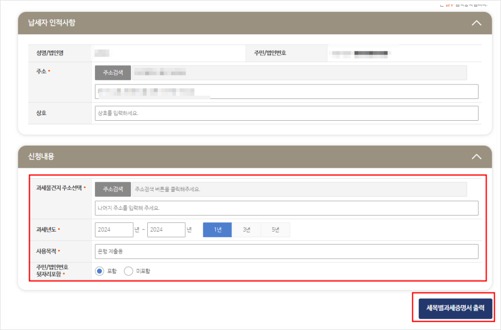Viewport: 501px width, 330px height.
Task: Select the 3년 period option
Action: click(246, 229)
